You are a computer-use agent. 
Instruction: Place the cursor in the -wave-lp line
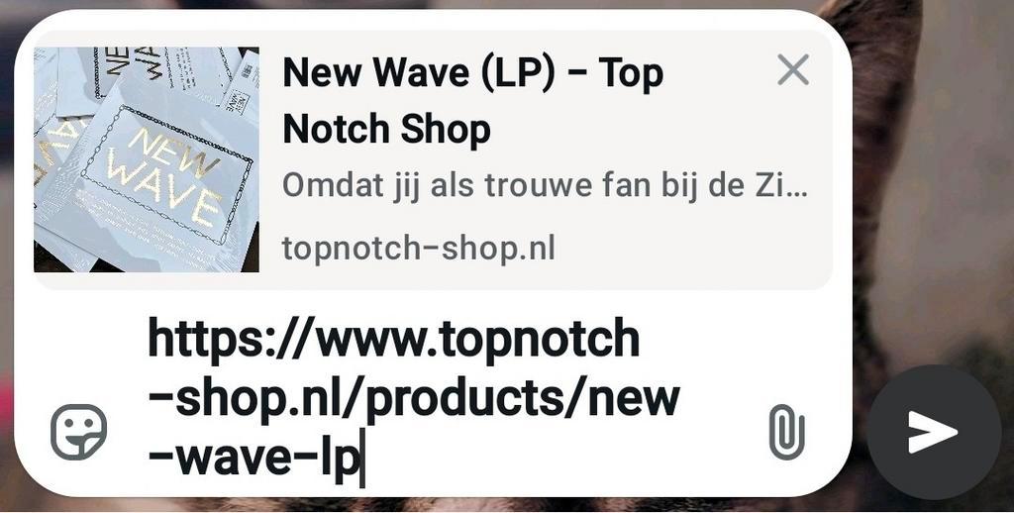click(253, 458)
